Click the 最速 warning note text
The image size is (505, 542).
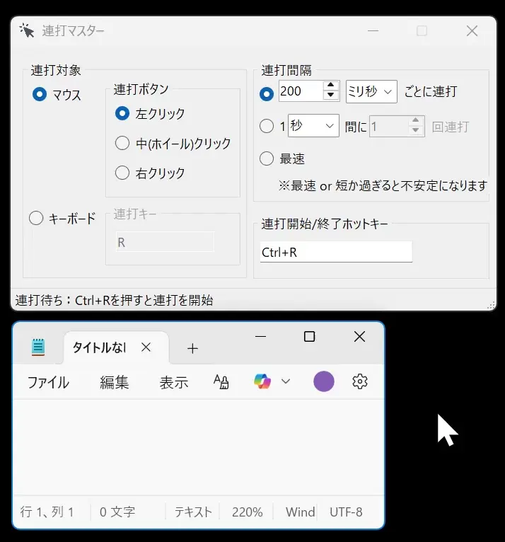click(383, 186)
